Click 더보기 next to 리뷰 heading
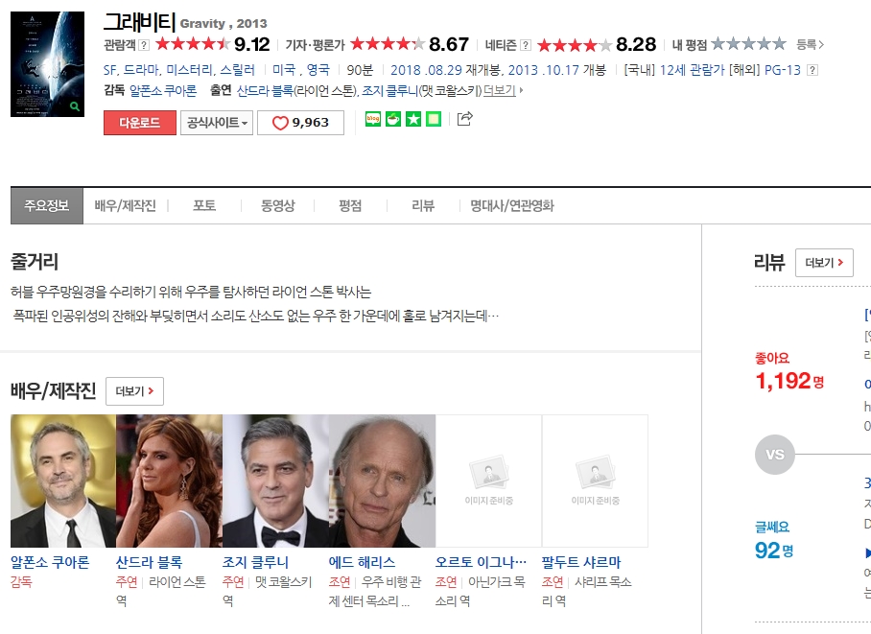This screenshot has width=871, height=634. click(824, 262)
